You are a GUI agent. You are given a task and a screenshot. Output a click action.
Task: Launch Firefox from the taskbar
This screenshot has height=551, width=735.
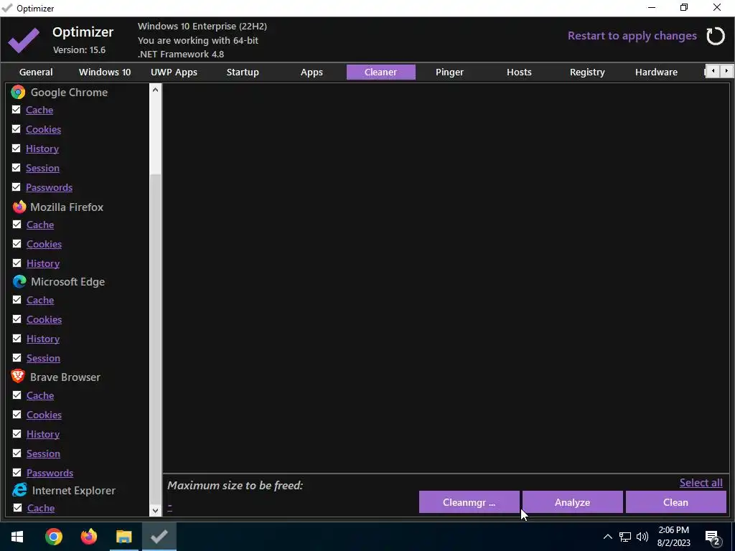[x=88, y=537]
